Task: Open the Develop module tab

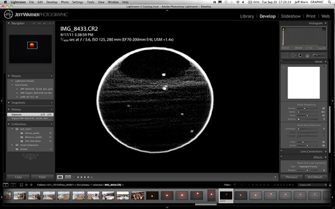Action: [x=269, y=16]
